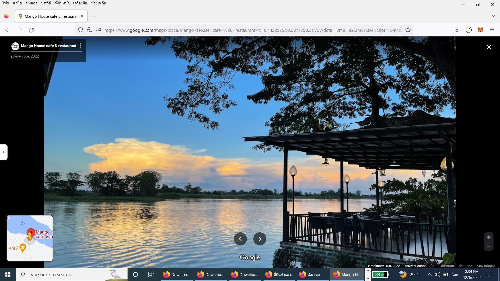
Task: Open the three-dot menu beside Mango House
Action: click(x=80, y=46)
